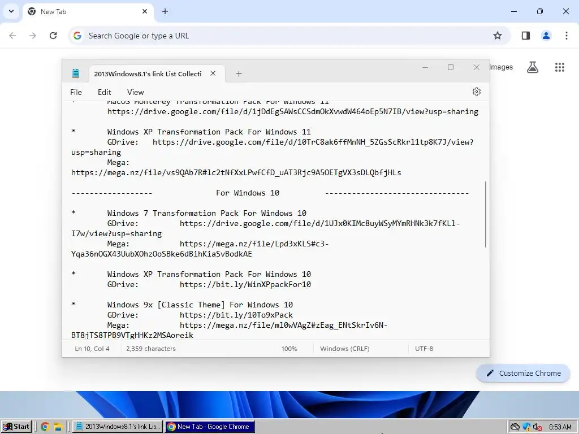Open Notepad settings gear
The image size is (579, 434).
(476, 92)
